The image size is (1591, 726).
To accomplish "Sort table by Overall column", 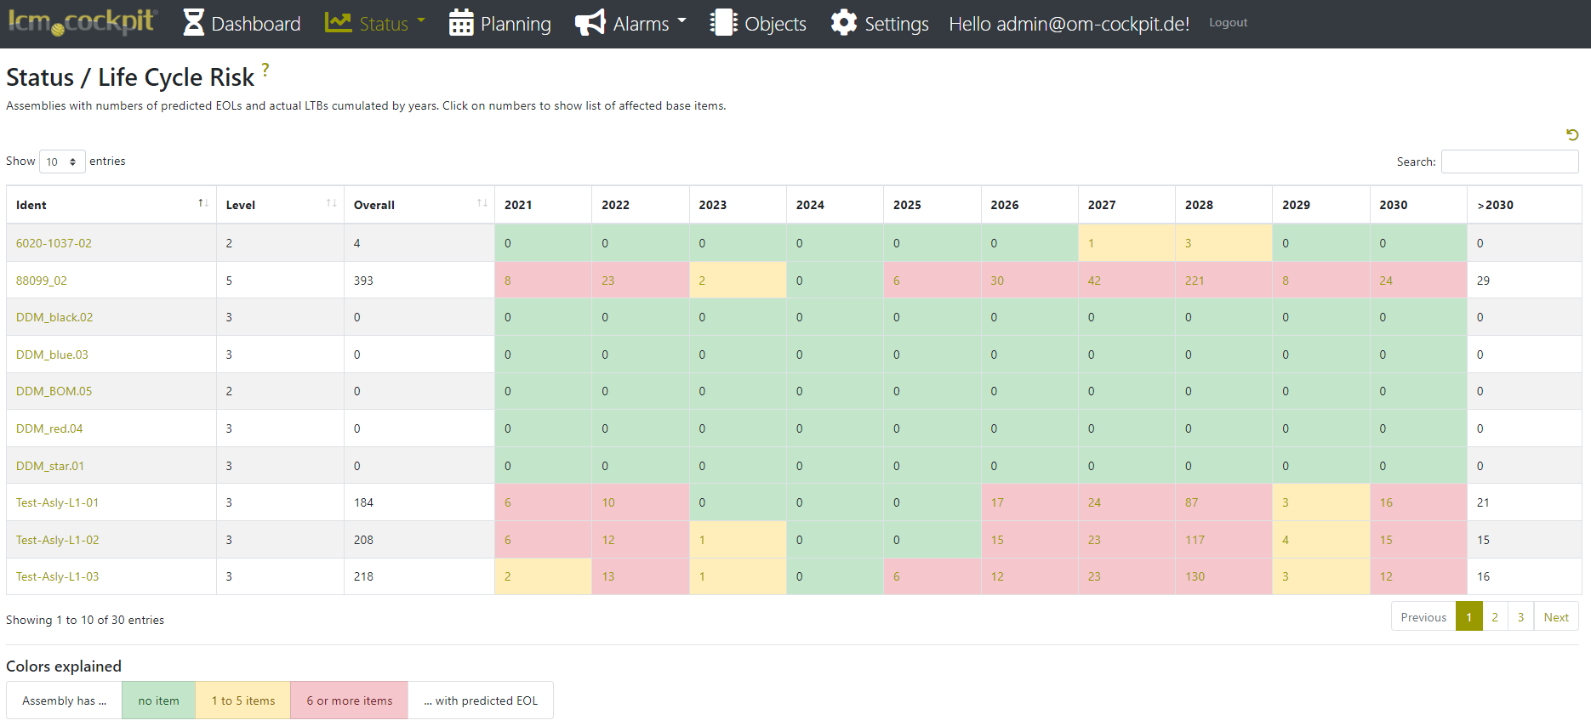I will pyautogui.click(x=482, y=203).
